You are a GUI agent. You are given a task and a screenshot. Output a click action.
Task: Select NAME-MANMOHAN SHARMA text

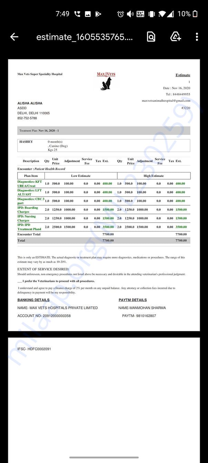coord(142,308)
